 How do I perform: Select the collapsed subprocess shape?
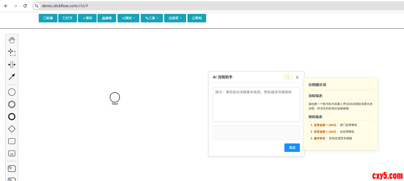(12, 154)
